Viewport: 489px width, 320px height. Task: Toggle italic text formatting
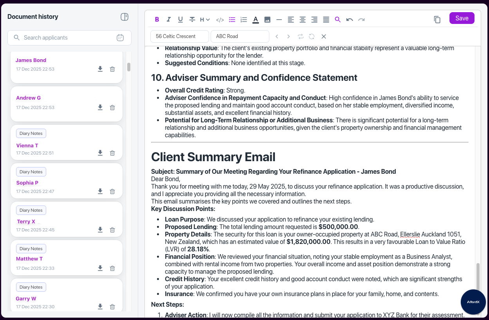(x=169, y=20)
